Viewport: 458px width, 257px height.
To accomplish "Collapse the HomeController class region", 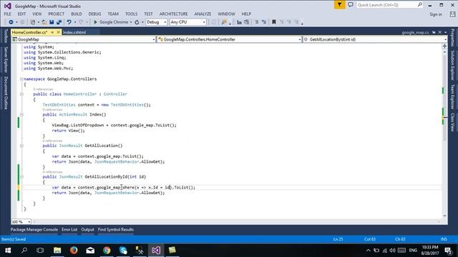I will pyautogui.click(x=21, y=94).
